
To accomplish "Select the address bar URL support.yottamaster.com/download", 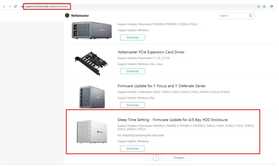I will [x=46, y=6].
